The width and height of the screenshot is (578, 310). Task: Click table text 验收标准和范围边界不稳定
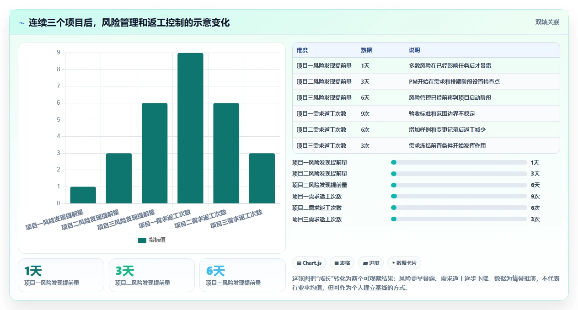click(442, 114)
